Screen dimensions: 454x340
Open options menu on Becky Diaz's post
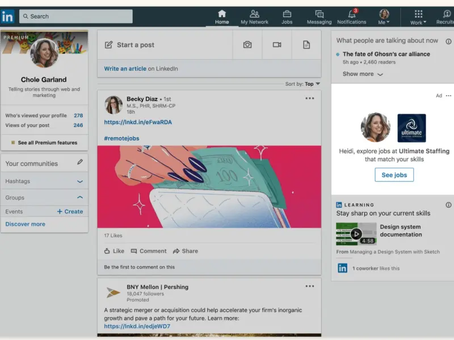pyautogui.click(x=309, y=99)
